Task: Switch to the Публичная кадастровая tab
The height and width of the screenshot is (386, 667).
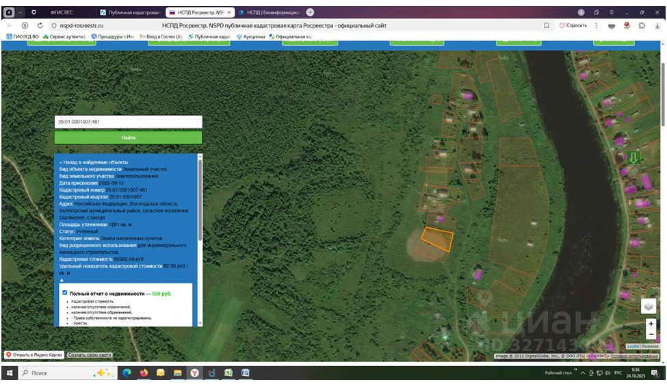Action: tap(130, 12)
